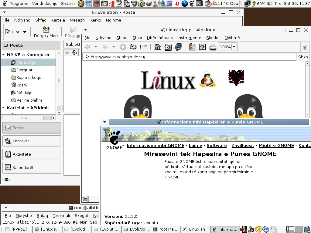Select the Në dalje folder
Screen dimensions: 311x233
click(x=22, y=93)
